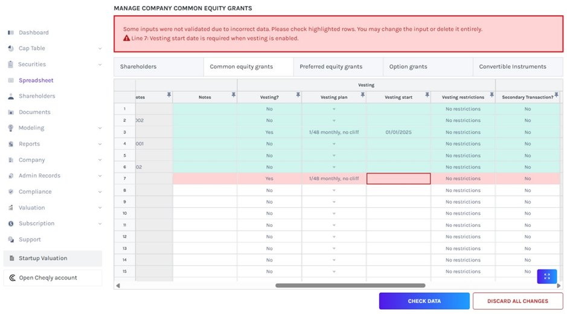This screenshot has width=567, height=314.
Task: Click the fullscreen expand icon button
Action: 546,276
